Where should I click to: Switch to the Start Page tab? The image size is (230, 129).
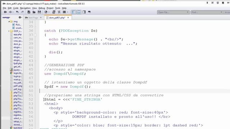[x=33, y=18]
